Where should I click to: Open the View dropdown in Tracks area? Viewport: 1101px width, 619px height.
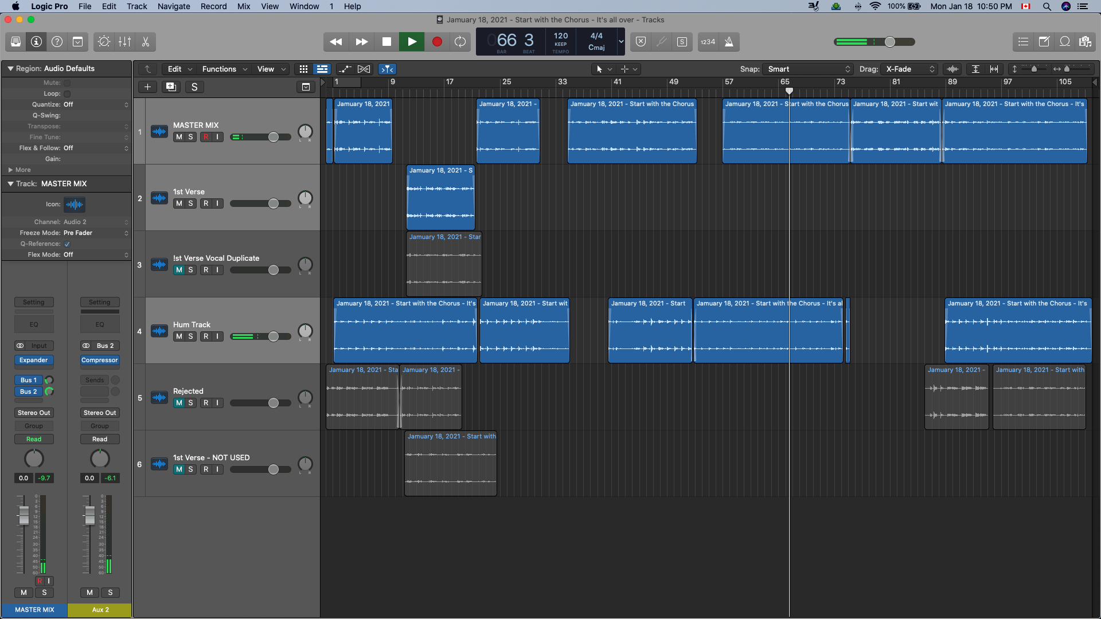pyautogui.click(x=271, y=69)
